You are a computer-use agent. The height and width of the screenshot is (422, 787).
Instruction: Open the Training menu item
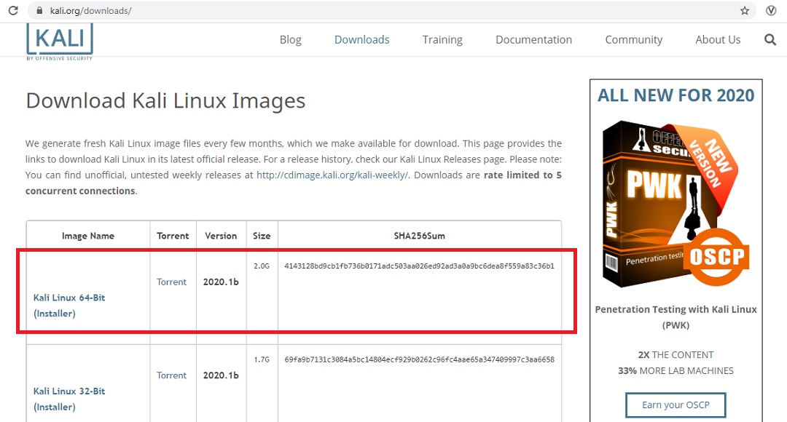(x=442, y=39)
